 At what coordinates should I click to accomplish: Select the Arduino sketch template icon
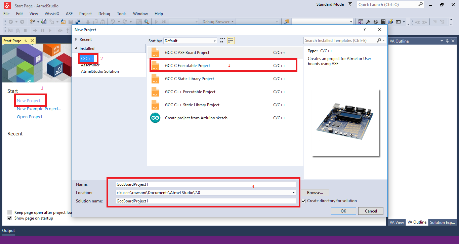155,118
